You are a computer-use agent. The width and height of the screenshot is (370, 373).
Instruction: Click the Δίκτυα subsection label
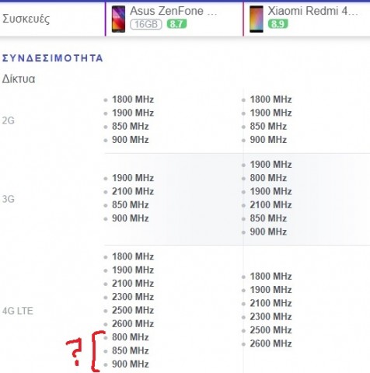pos(19,79)
